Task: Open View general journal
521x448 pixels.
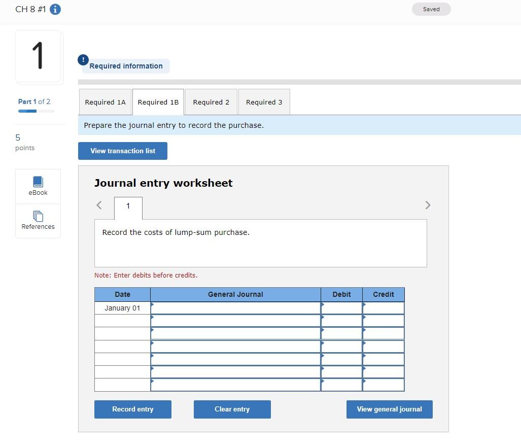Action: (x=390, y=409)
